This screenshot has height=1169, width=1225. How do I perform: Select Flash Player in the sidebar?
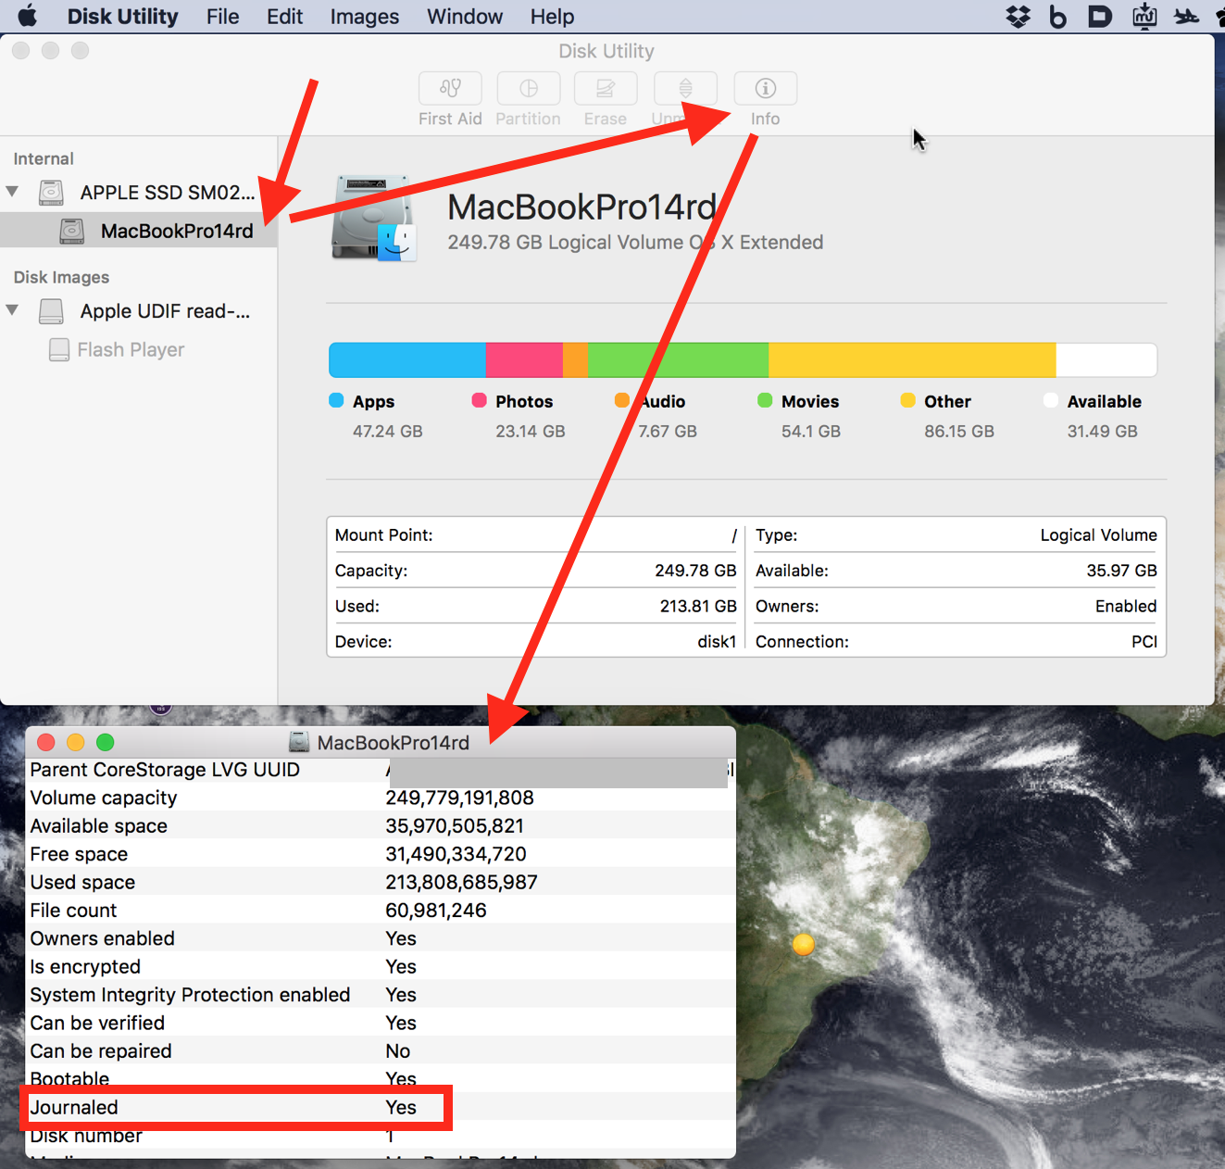coord(139,349)
